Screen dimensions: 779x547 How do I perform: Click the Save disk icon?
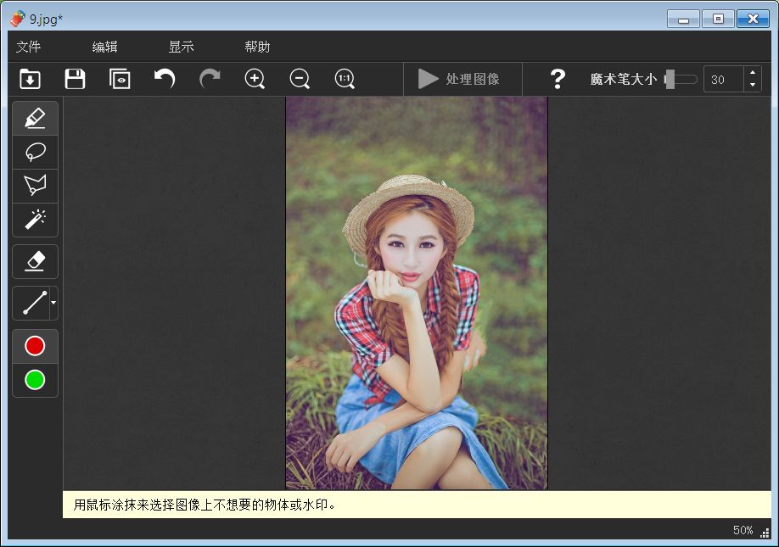point(75,79)
